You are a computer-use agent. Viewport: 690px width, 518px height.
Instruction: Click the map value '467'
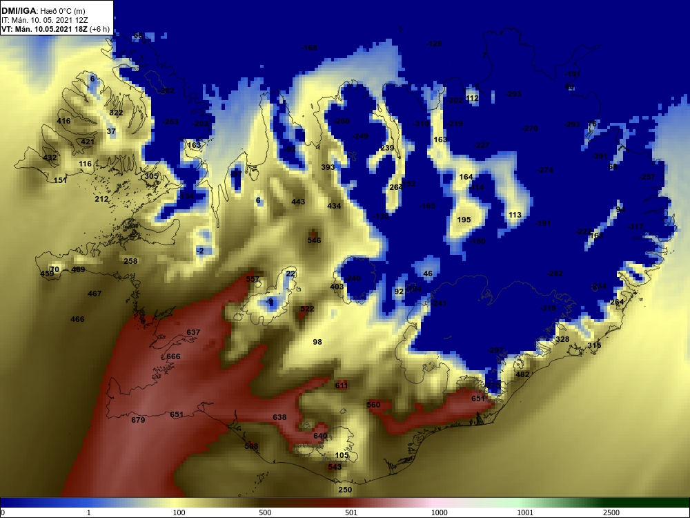point(95,294)
